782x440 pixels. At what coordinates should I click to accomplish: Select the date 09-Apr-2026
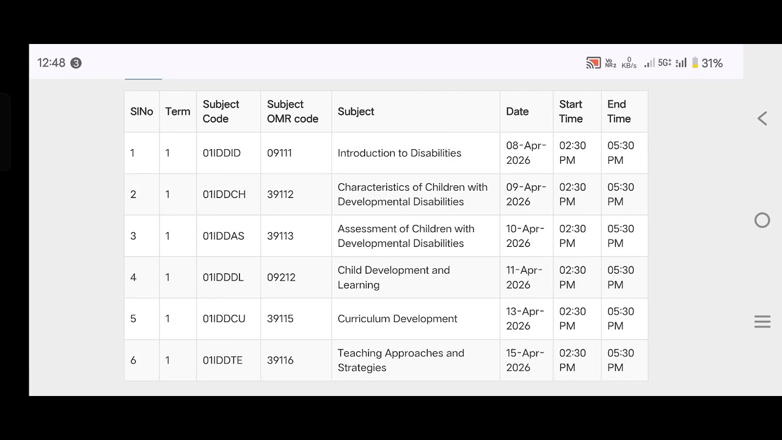526,194
